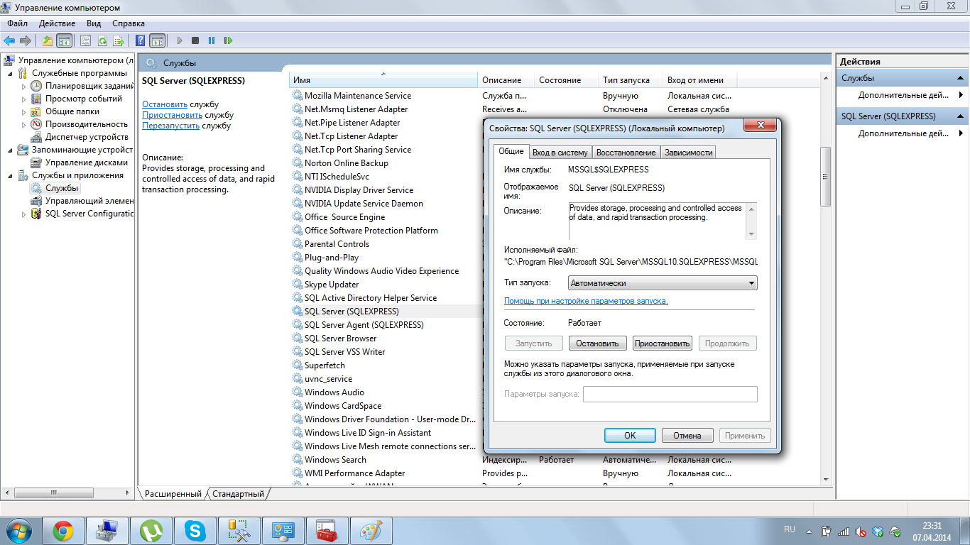Click the Pause service toolbar icon
970x545 pixels.
click(x=212, y=40)
